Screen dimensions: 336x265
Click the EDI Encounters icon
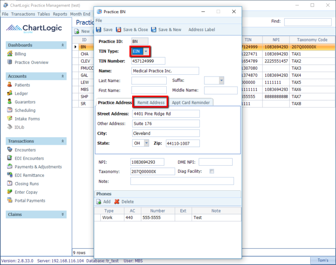(10, 158)
